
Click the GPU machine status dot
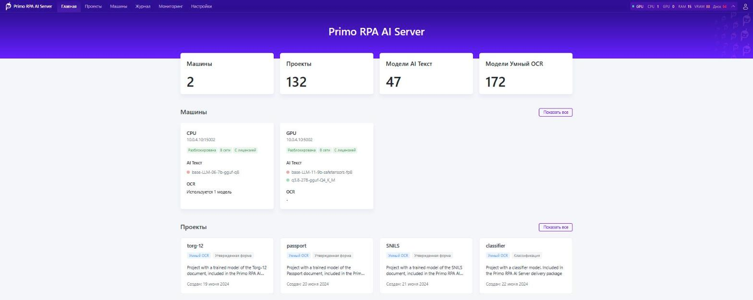pos(633,6)
